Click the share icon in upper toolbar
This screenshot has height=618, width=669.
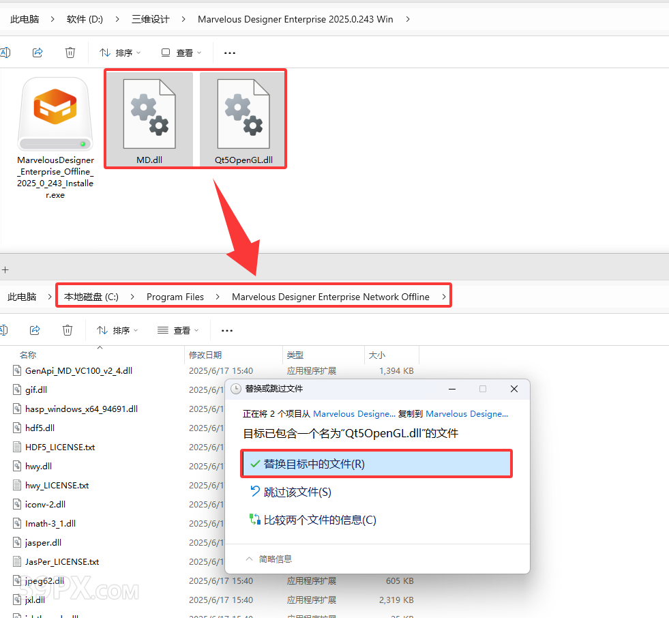pos(38,53)
